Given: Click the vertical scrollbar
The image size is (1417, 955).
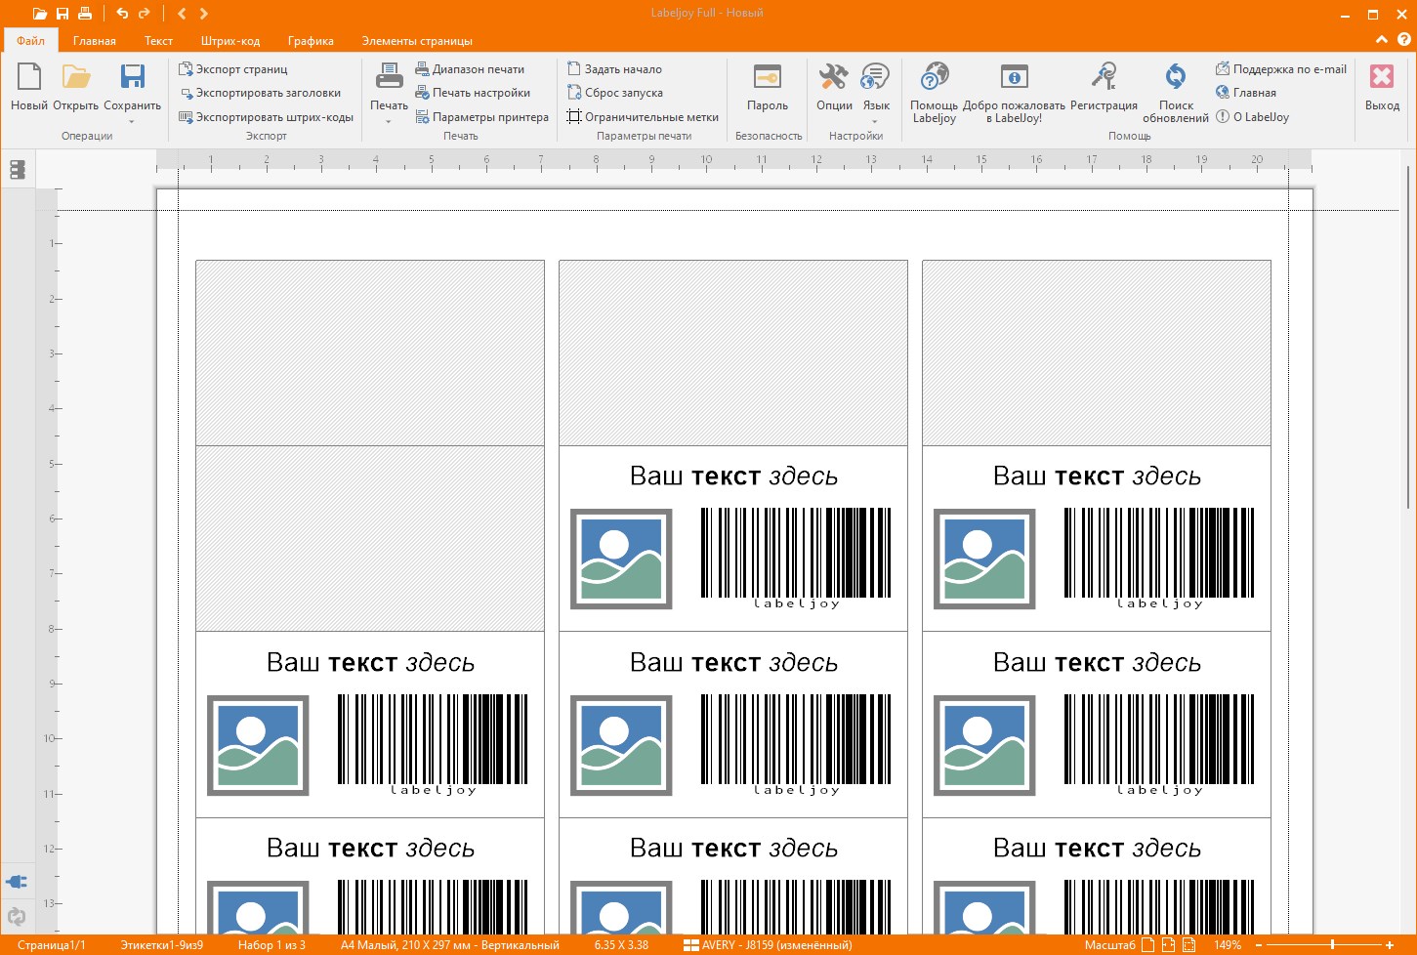Looking at the screenshot, I should click(x=1409, y=337).
